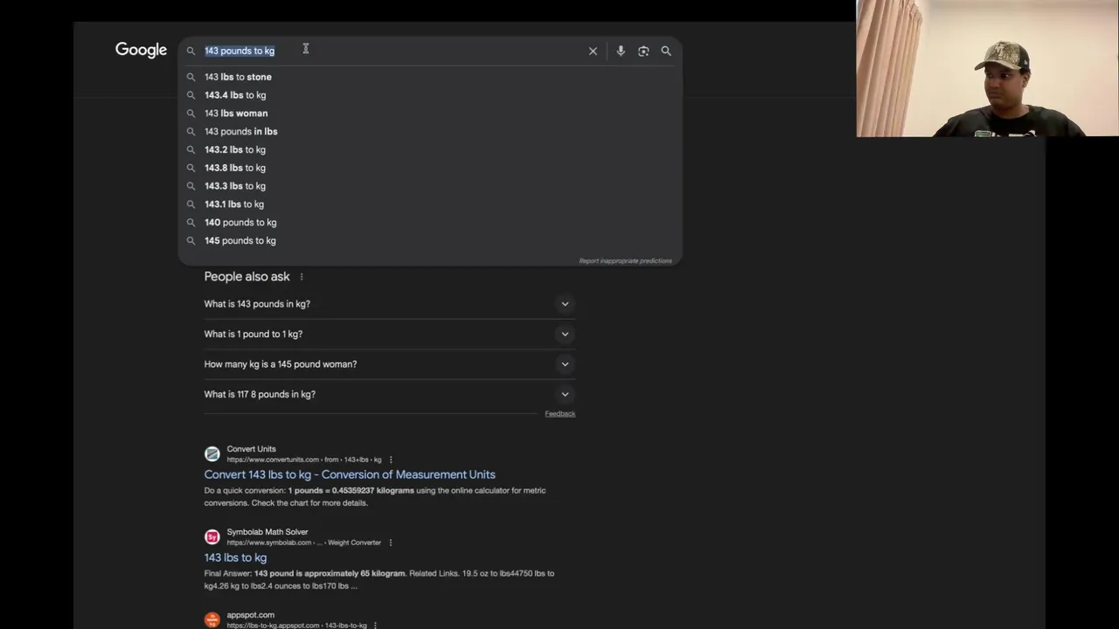Open 'Convert 143 lbs to kg - Conversion of Measurement Units'
The height and width of the screenshot is (629, 1119).
[x=350, y=474]
